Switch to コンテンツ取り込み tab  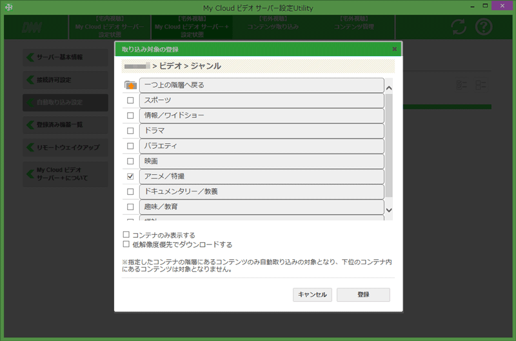273,26
